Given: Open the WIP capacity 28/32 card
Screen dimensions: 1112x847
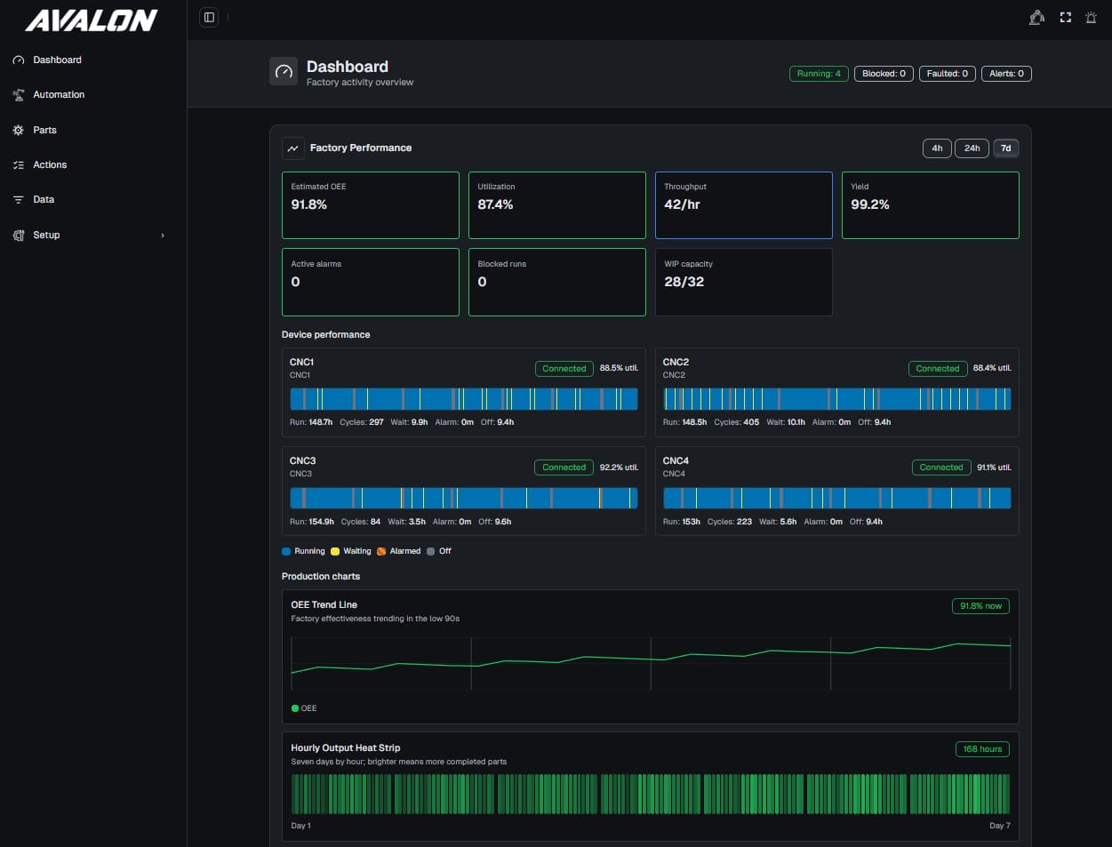Looking at the screenshot, I should pos(744,283).
